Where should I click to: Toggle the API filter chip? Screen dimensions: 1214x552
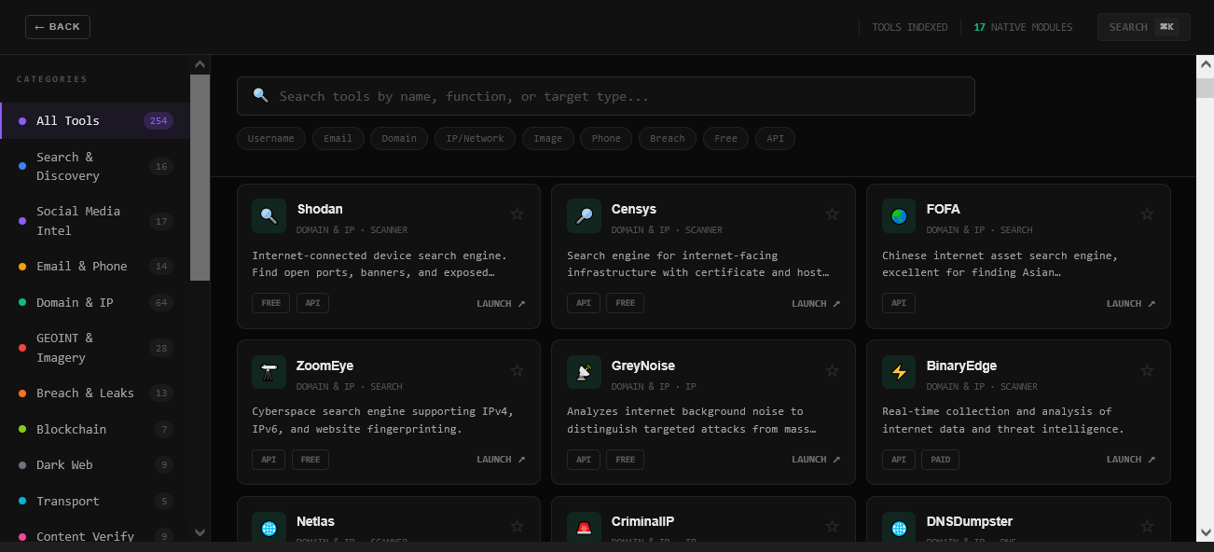point(775,138)
